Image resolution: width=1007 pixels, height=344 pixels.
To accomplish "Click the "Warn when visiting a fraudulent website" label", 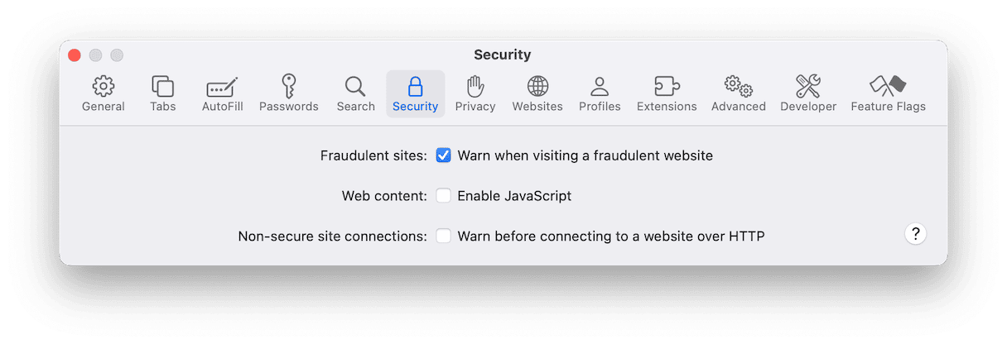I will pyautogui.click(x=585, y=155).
